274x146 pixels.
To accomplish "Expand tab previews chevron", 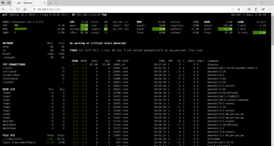I will click(x=56, y=3).
